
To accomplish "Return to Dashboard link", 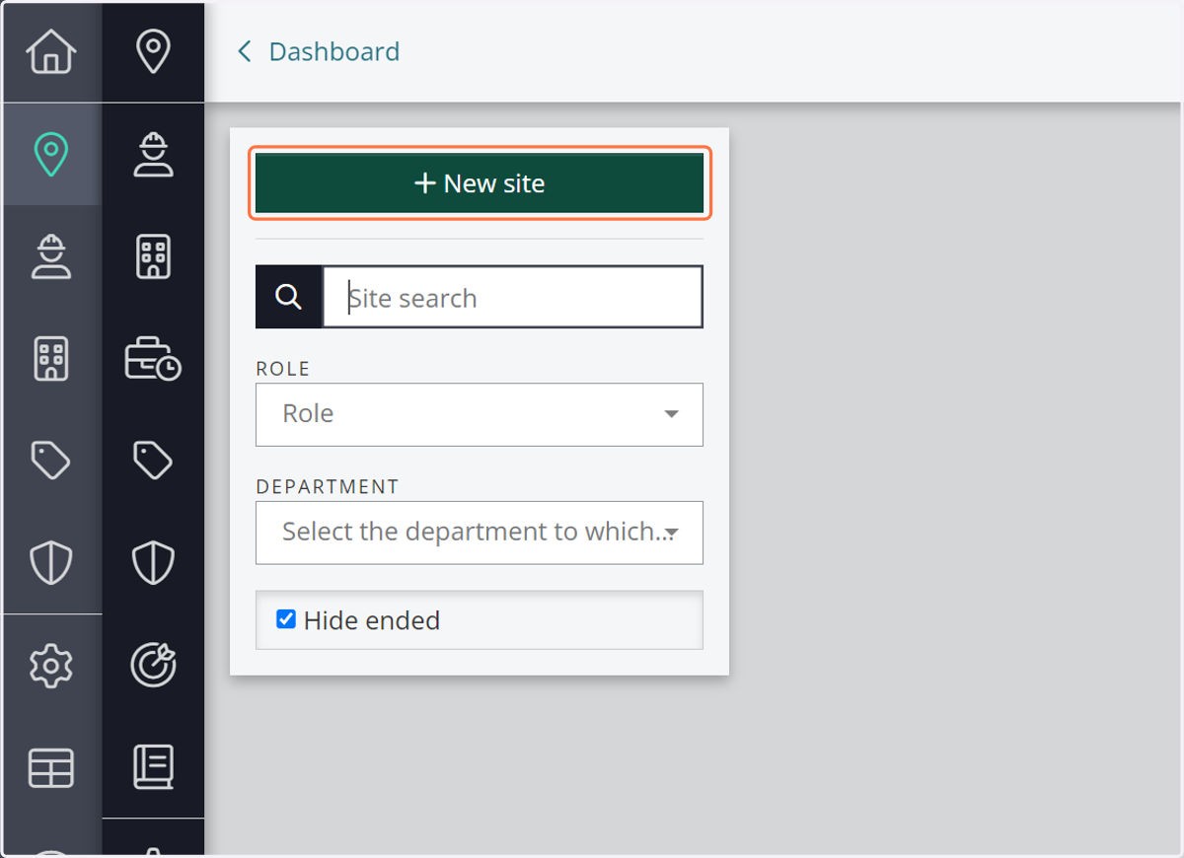I will click(334, 51).
